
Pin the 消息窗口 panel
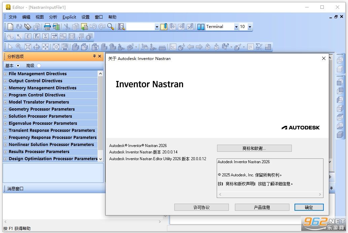(x=331, y=188)
